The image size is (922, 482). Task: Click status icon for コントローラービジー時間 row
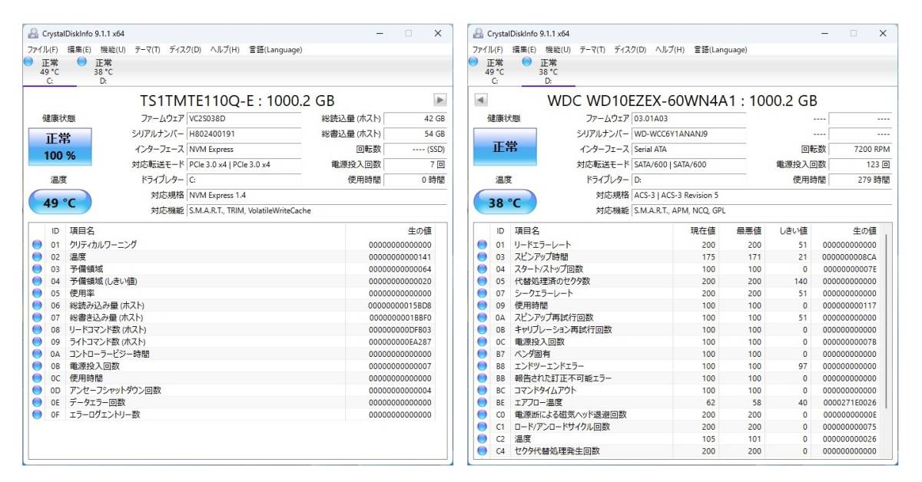[37, 354]
